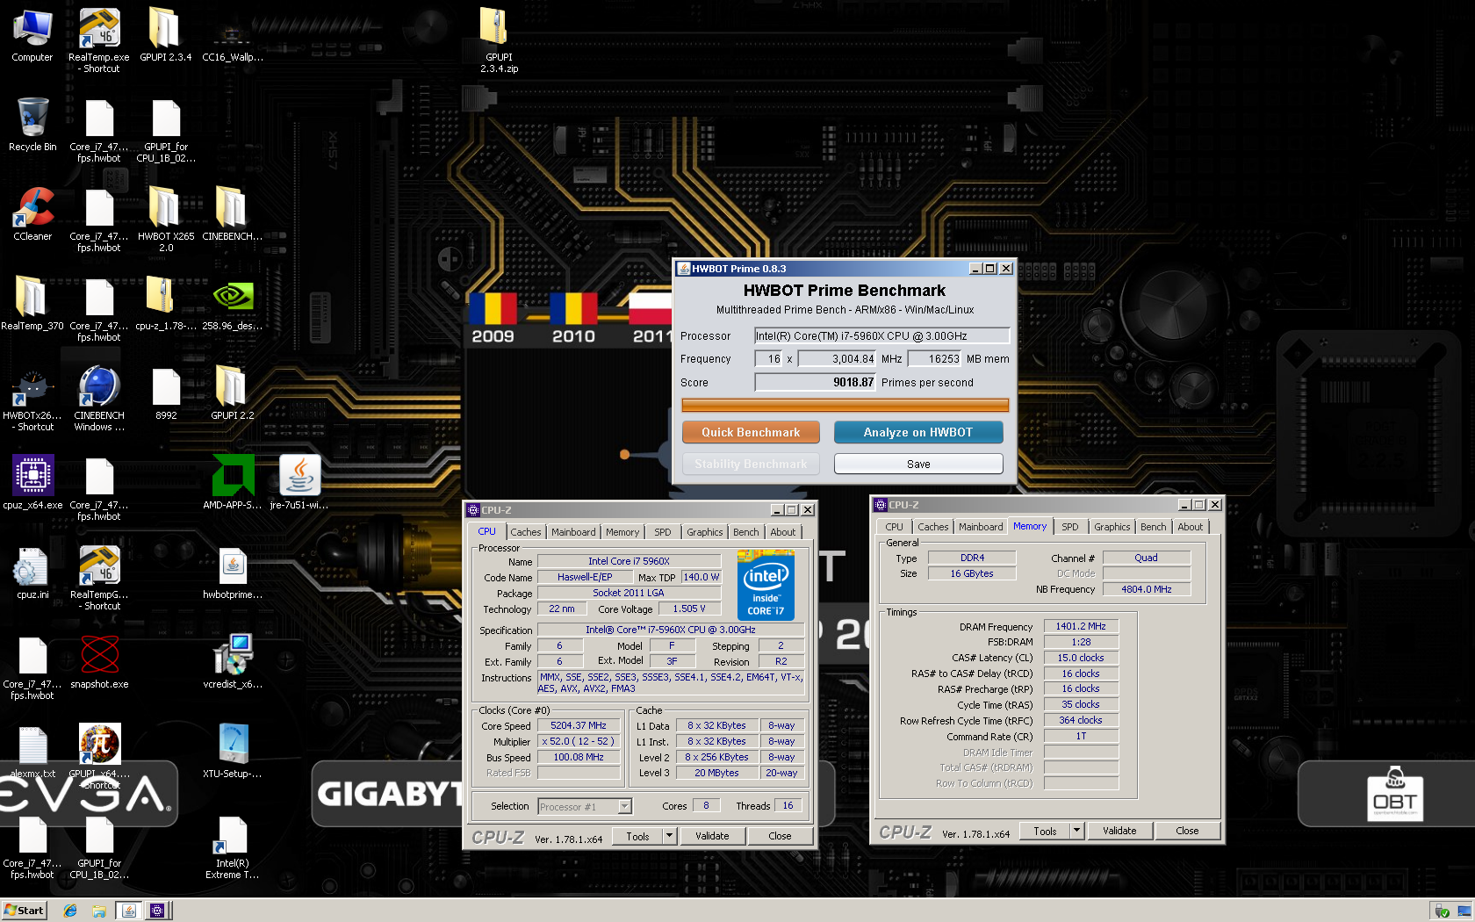Click the Core Speed value 5204.37 MHz
Screen dimensions: 1475x922
point(579,725)
